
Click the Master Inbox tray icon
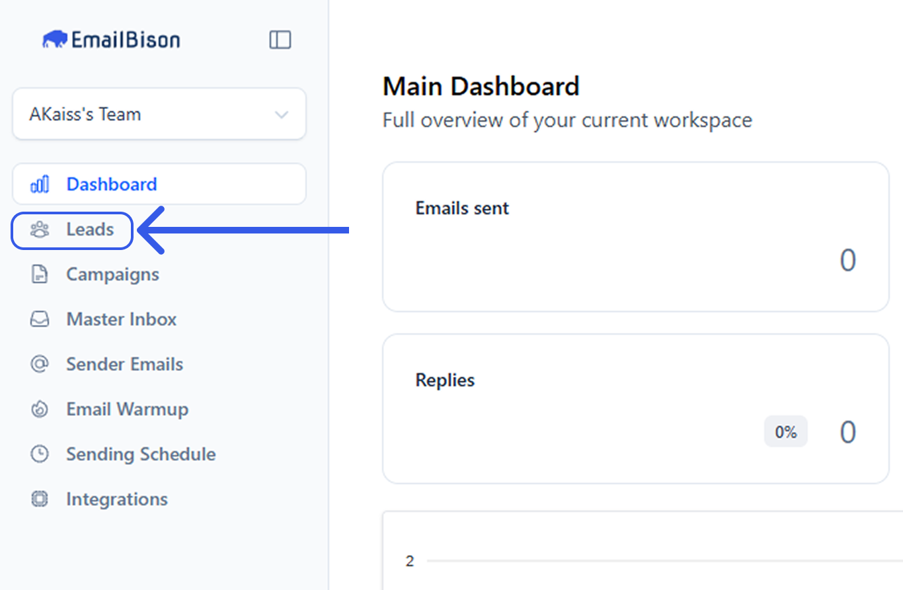(x=40, y=319)
